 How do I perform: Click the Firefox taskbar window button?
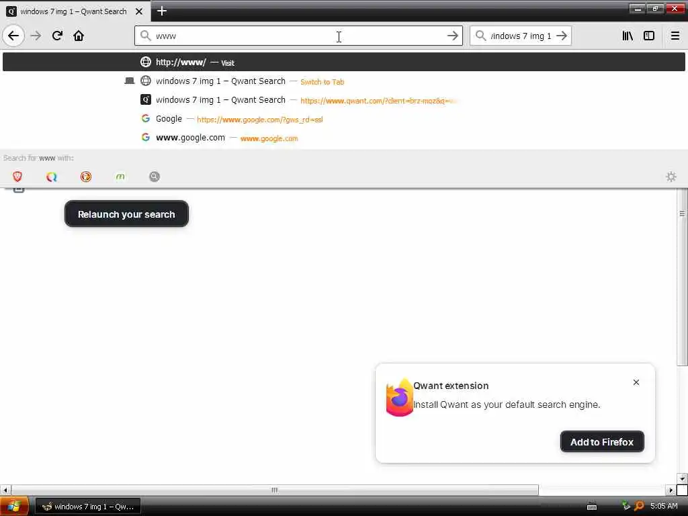click(x=88, y=507)
